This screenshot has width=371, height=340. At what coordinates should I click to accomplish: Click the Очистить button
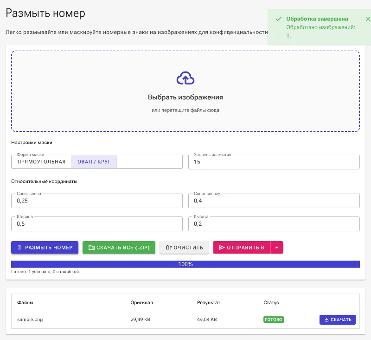pyautogui.click(x=184, y=248)
